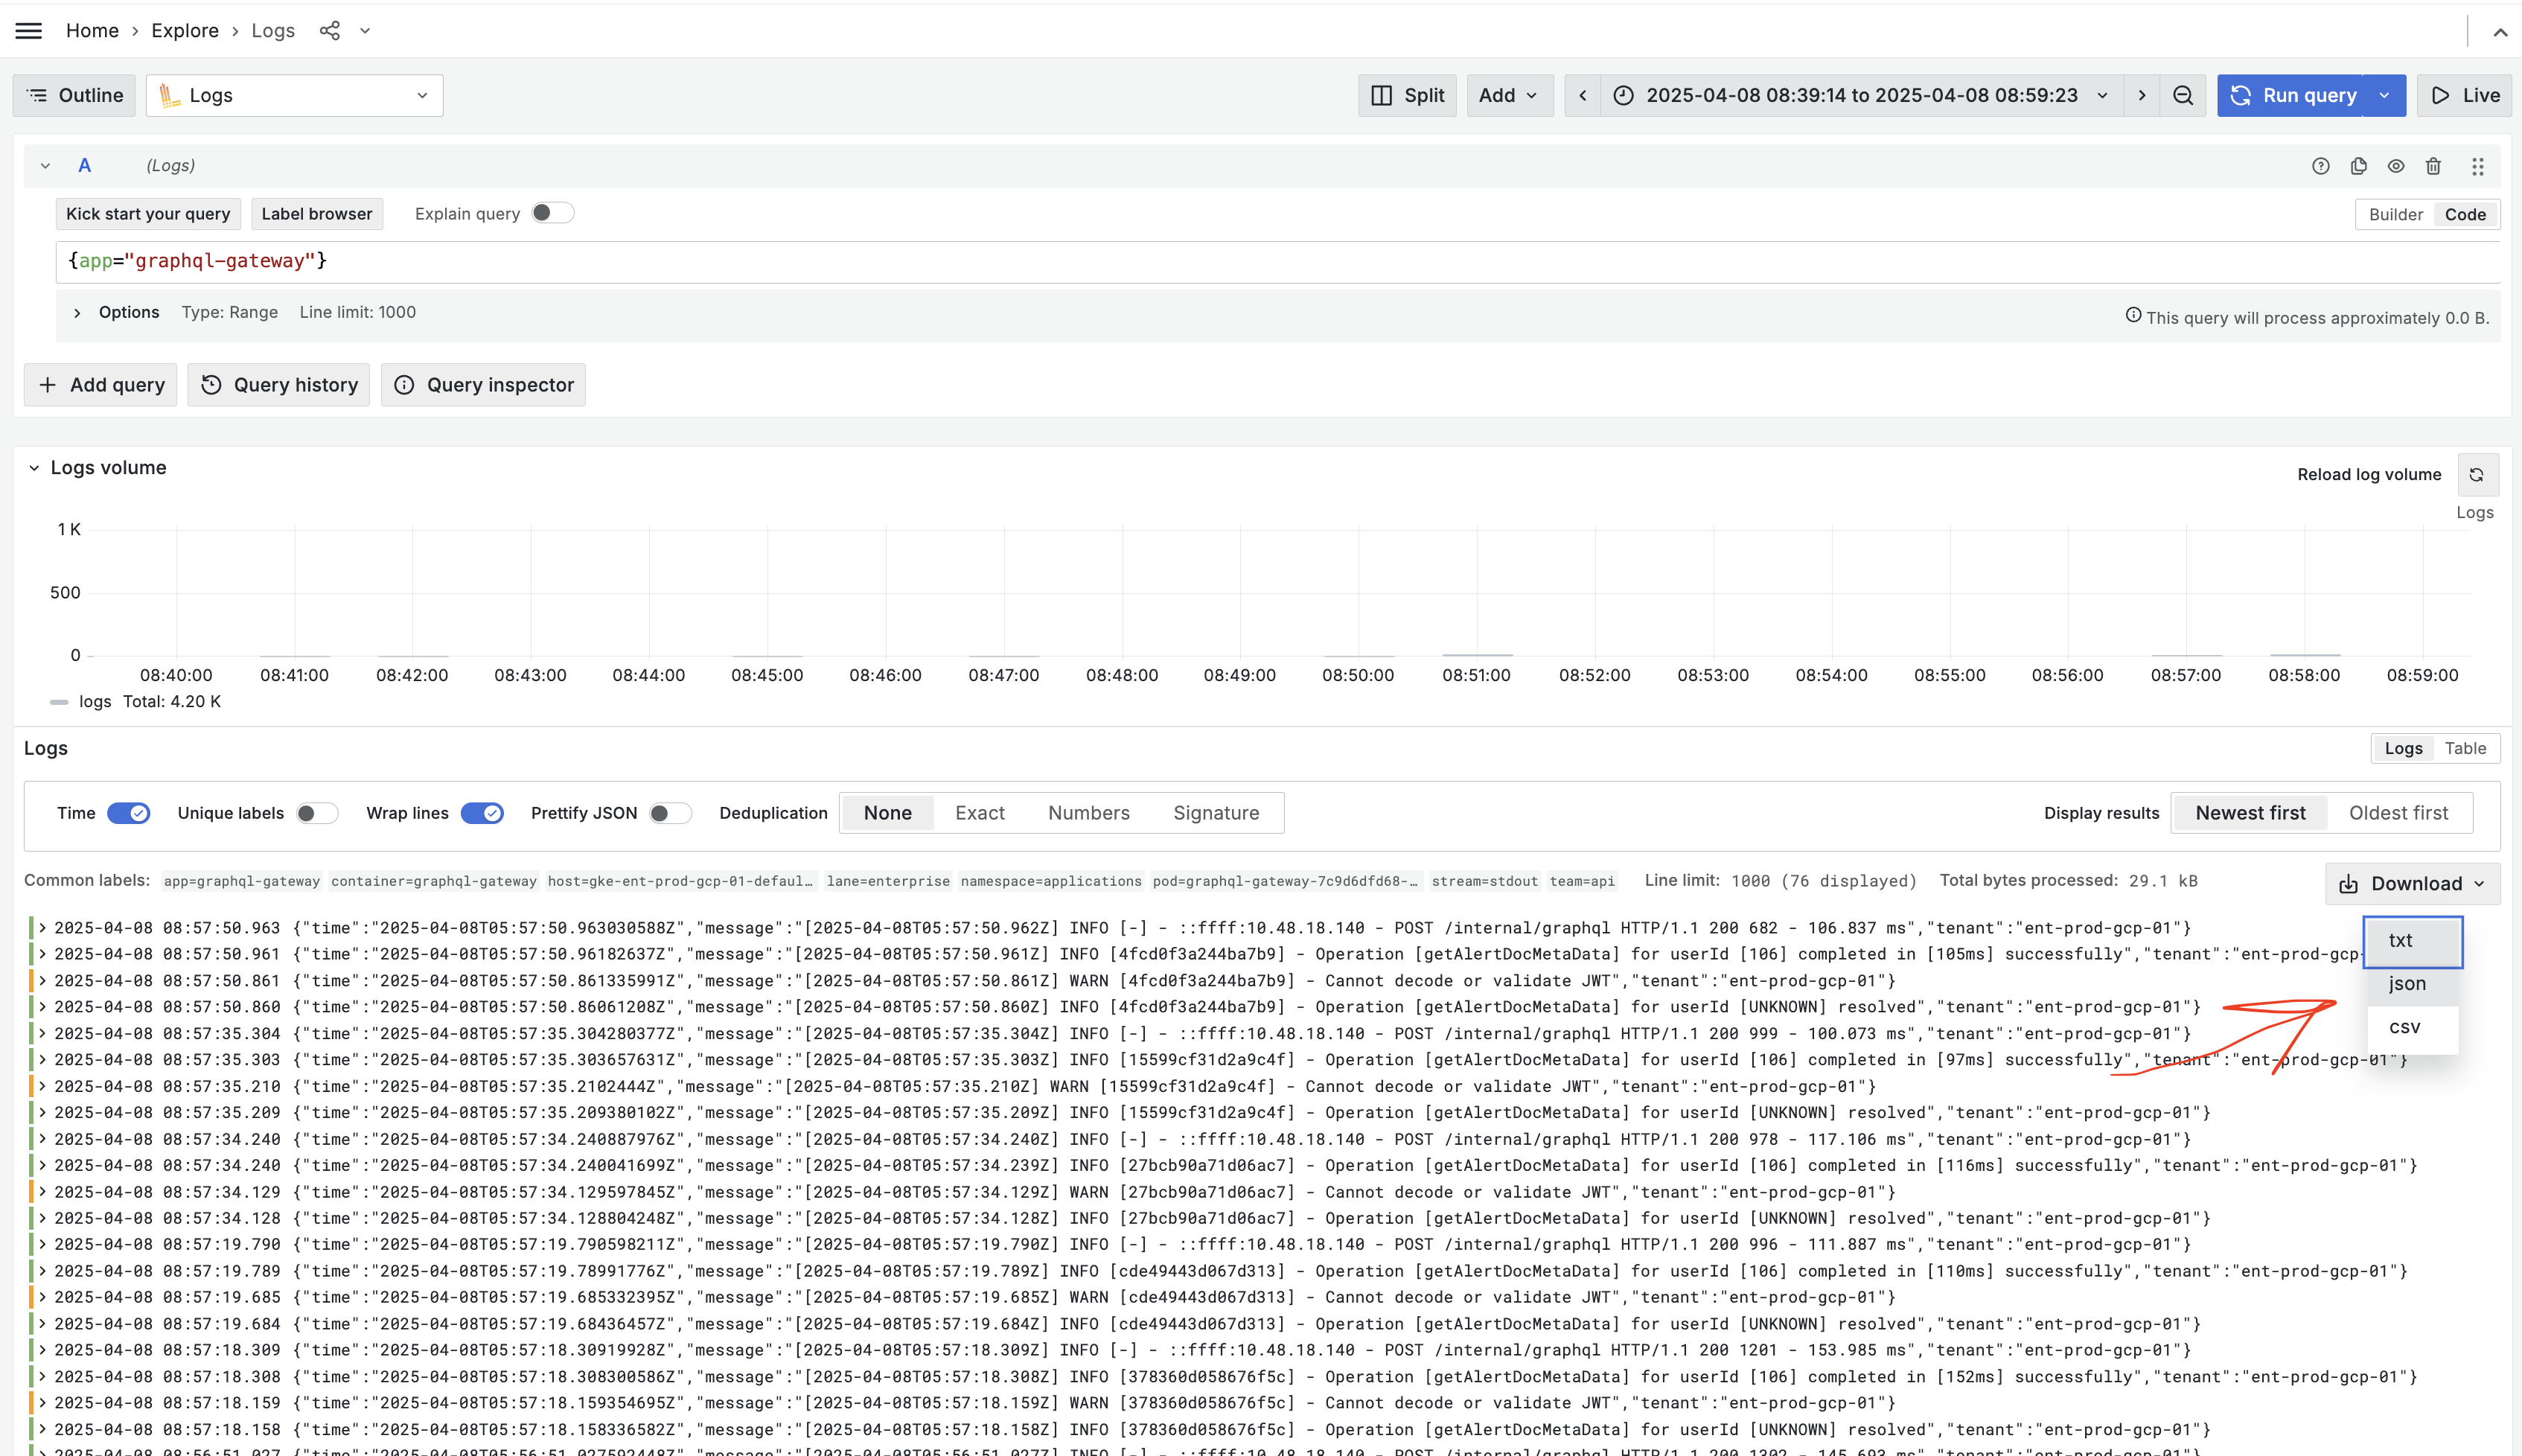Hide query A with eye icon
The image size is (2522, 1456).
[x=2396, y=166]
